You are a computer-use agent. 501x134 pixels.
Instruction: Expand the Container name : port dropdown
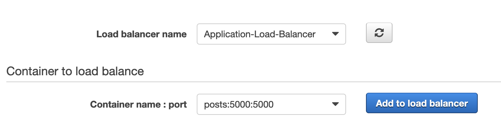tap(271, 104)
